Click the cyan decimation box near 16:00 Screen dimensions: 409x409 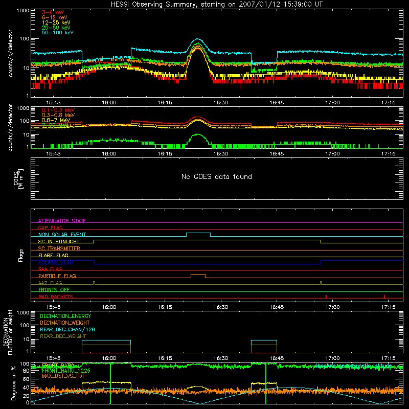coord(106,340)
